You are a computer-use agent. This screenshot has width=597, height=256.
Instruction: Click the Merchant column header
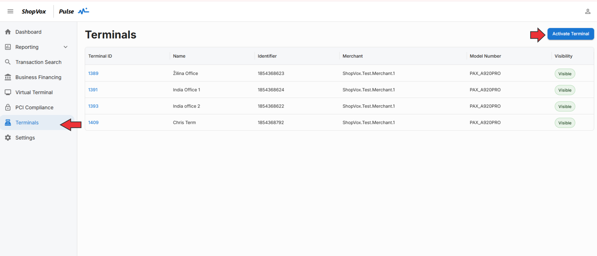352,56
